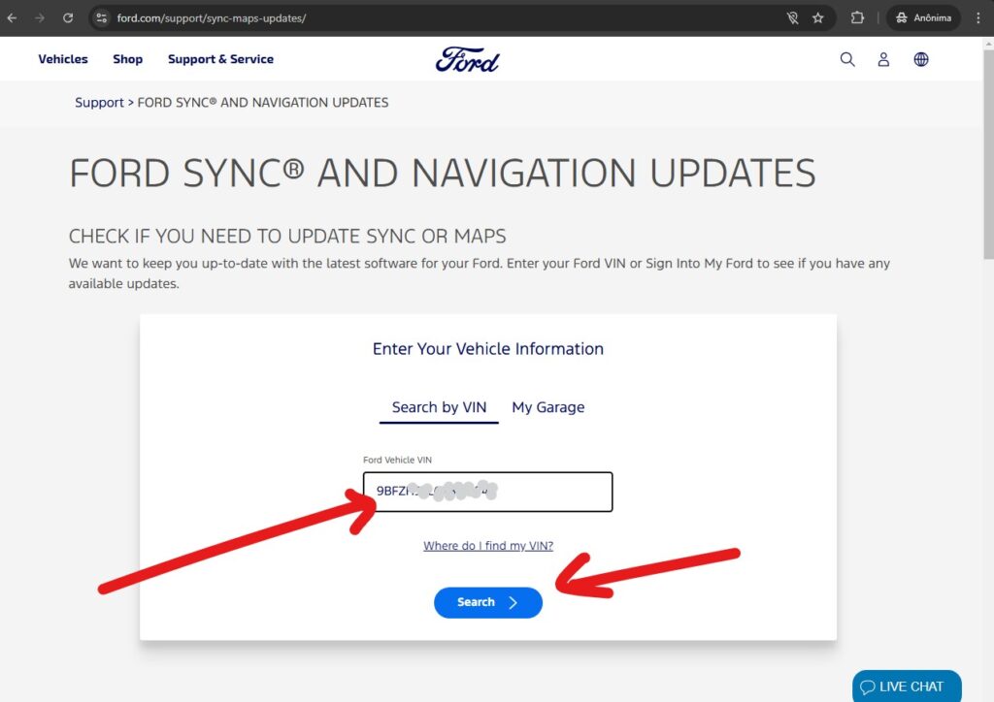Open the account sign-in person icon
This screenshot has height=702, width=994.
[883, 59]
